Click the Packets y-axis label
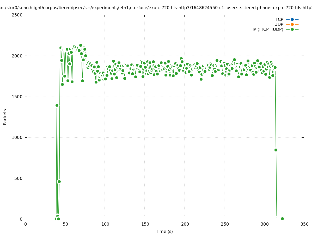The height and width of the screenshot is (235, 312). 5,117
